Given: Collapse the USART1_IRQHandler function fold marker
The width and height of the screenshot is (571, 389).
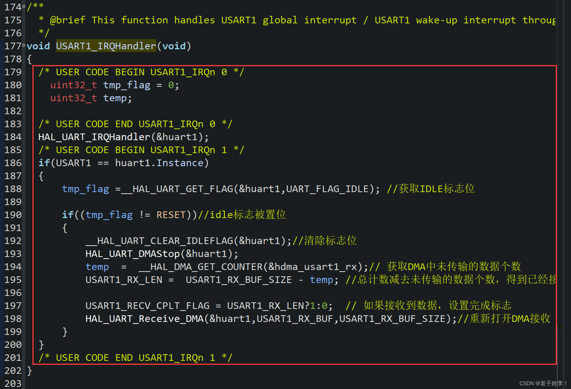Looking at the screenshot, I should pyautogui.click(x=24, y=45).
